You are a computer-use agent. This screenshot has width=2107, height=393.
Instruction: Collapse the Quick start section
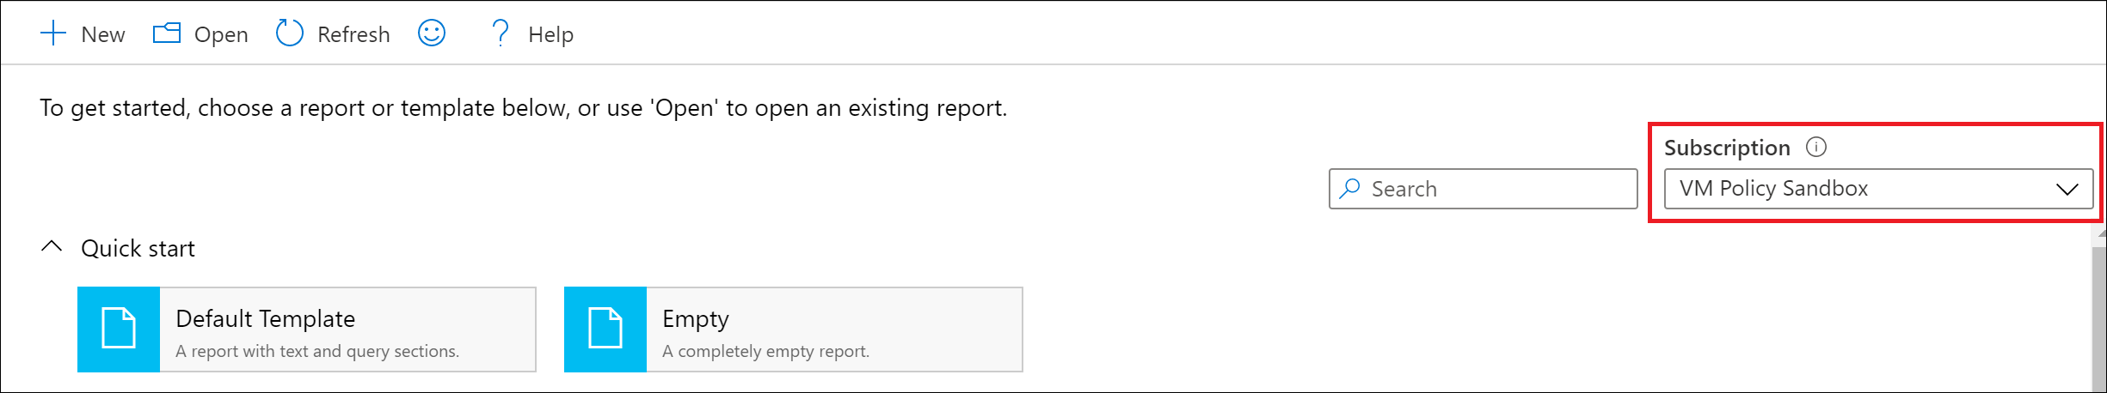point(52,247)
